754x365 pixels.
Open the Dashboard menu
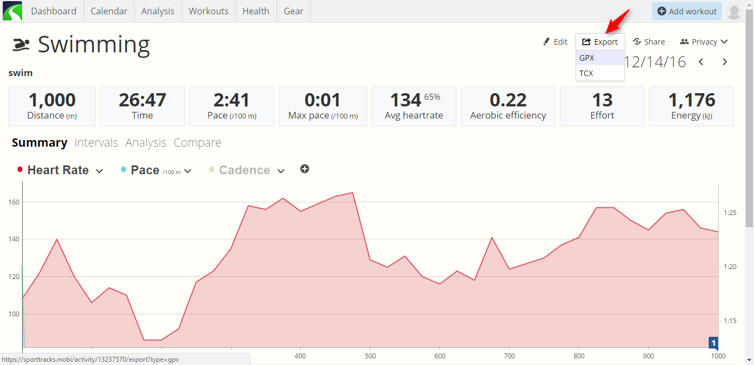point(54,11)
